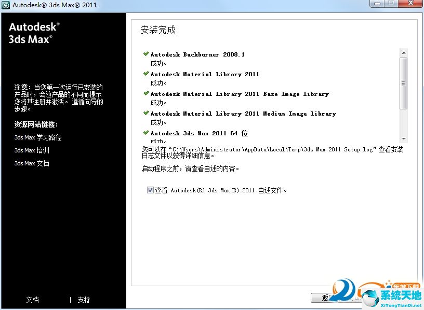Click the scroll down arrow of results list

[403, 139]
